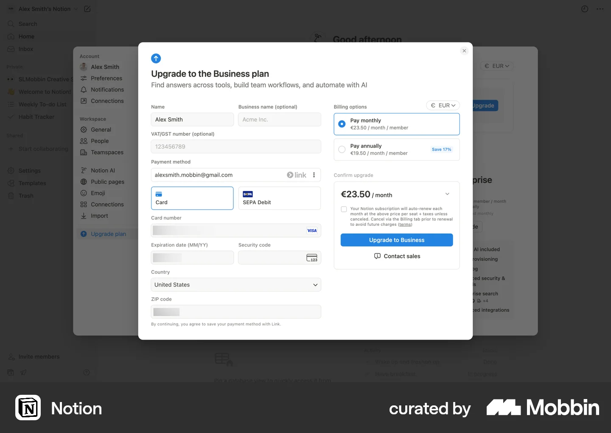Screen dimensions: 611x433
Task: Click the Account Connections icon
Action: 84,101
